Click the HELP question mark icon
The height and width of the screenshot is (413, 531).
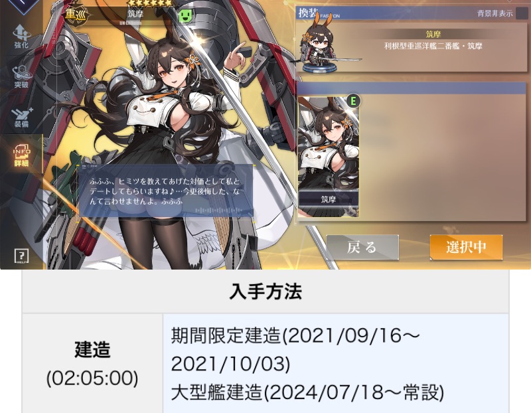(x=22, y=256)
